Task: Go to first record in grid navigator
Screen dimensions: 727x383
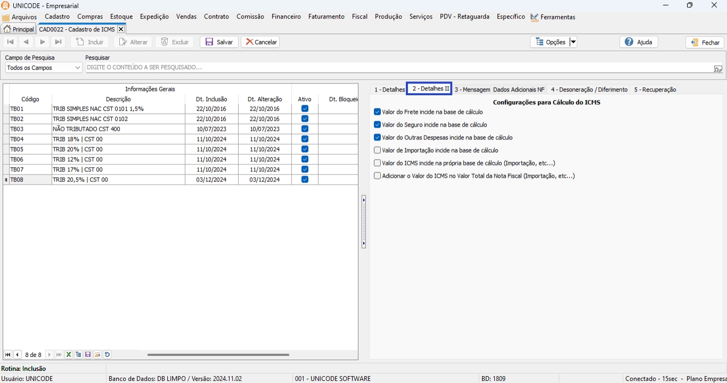Action: click(8, 355)
